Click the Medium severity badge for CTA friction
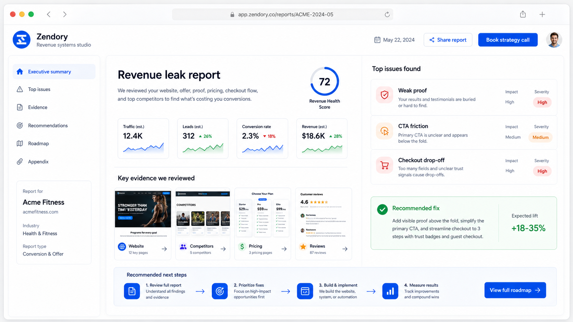Image resolution: width=573 pixels, height=322 pixels. tap(540, 137)
